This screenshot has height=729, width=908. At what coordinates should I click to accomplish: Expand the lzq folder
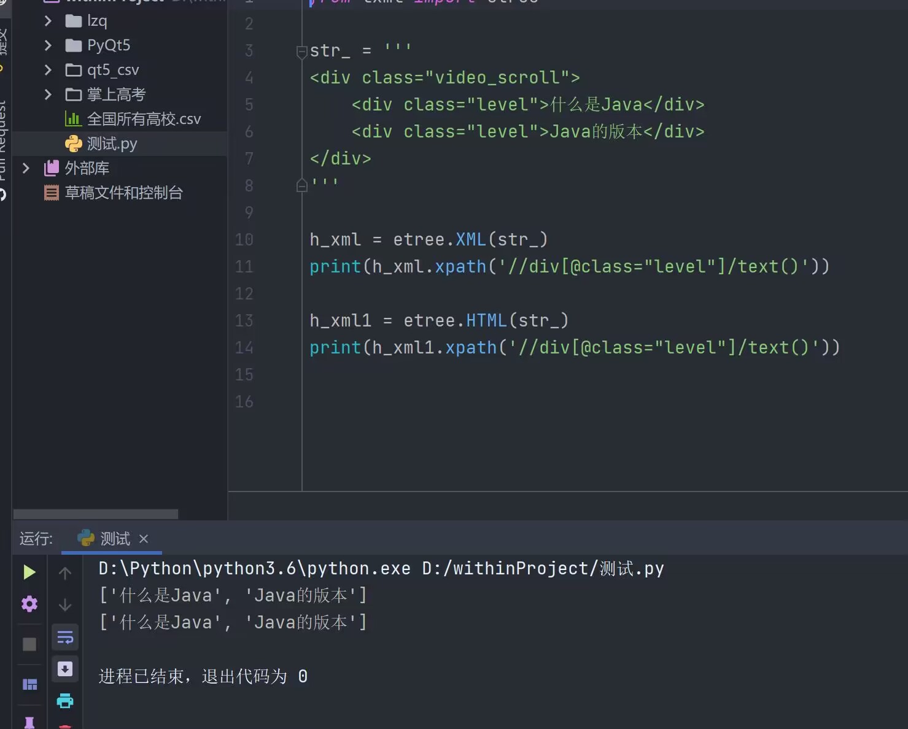[x=48, y=21]
